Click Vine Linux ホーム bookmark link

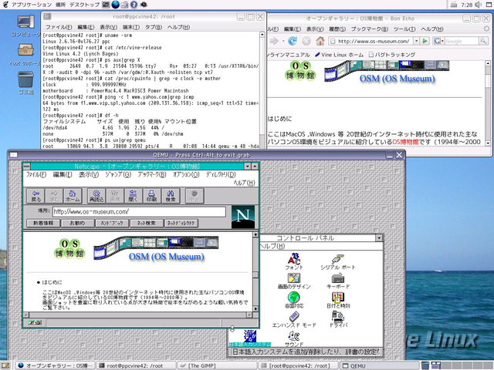point(339,55)
